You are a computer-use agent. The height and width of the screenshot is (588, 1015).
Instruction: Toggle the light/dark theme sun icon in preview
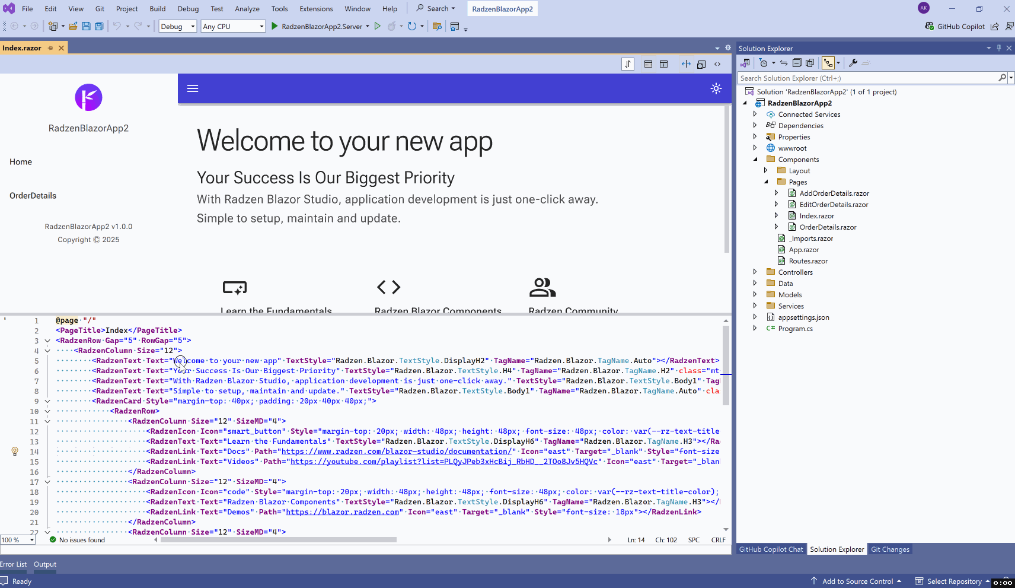tap(716, 88)
